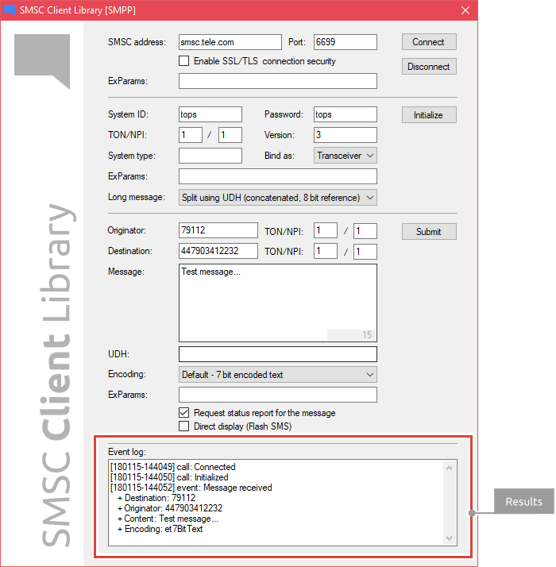Uncheck Request status report for the message

pyautogui.click(x=184, y=413)
